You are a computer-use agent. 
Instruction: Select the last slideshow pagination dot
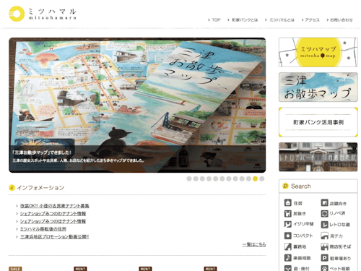pyautogui.click(x=262, y=178)
